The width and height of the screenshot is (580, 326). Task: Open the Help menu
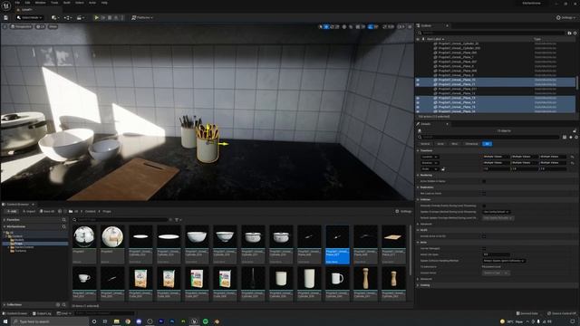[104, 3]
